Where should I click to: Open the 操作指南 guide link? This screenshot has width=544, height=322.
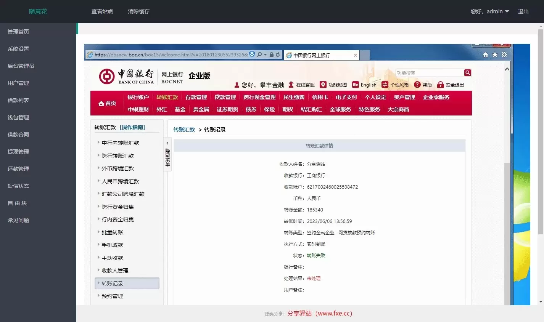pos(132,127)
